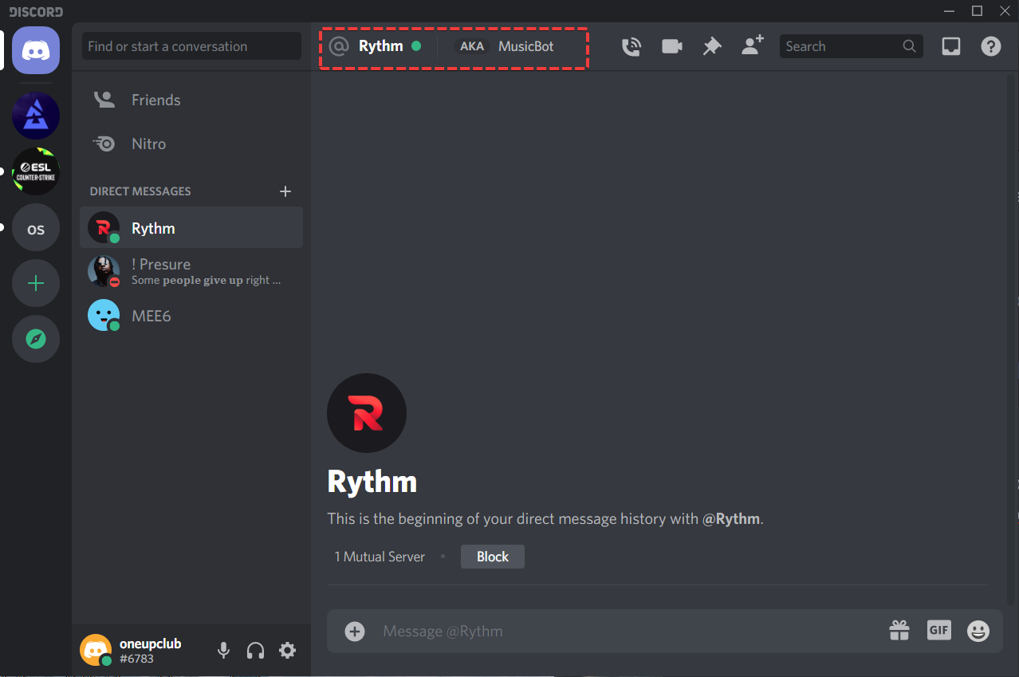Open the blue triangle BLAST server icon

click(36, 116)
